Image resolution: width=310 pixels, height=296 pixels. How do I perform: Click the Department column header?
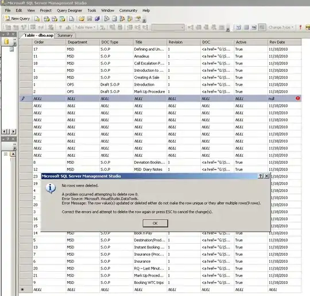[83, 42]
